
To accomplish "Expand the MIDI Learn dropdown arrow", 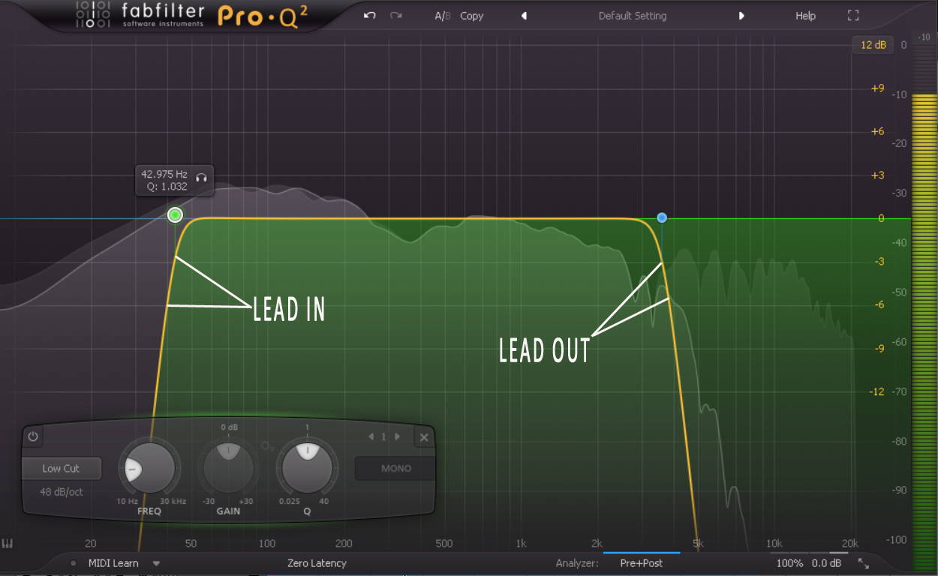I will coord(156,563).
